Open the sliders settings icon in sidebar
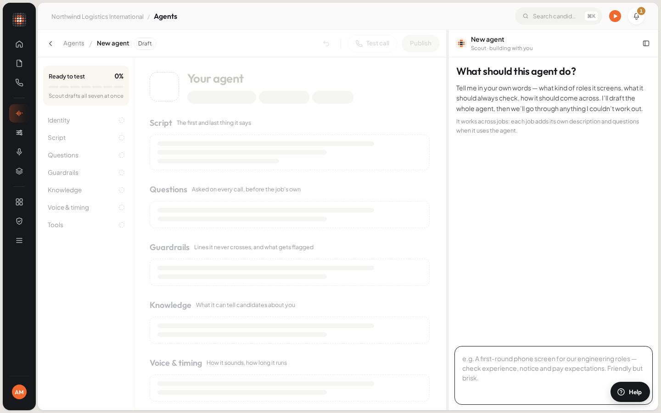 [19, 133]
